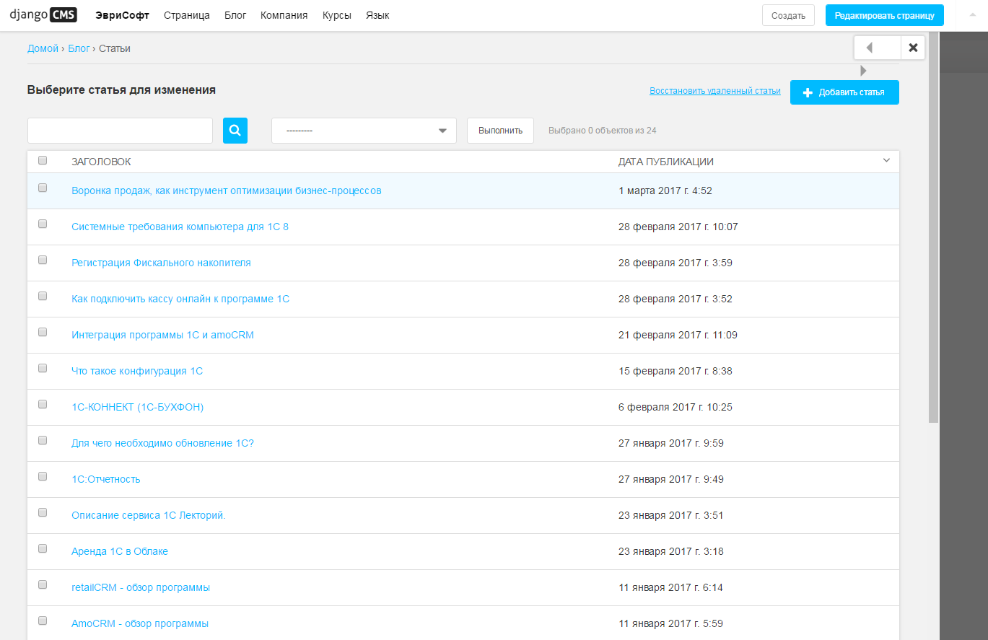The image size is (988, 640).
Task: Open Системные требования компьютера для 1С 8
Action: pyautogui.click(x=180, y=227)
